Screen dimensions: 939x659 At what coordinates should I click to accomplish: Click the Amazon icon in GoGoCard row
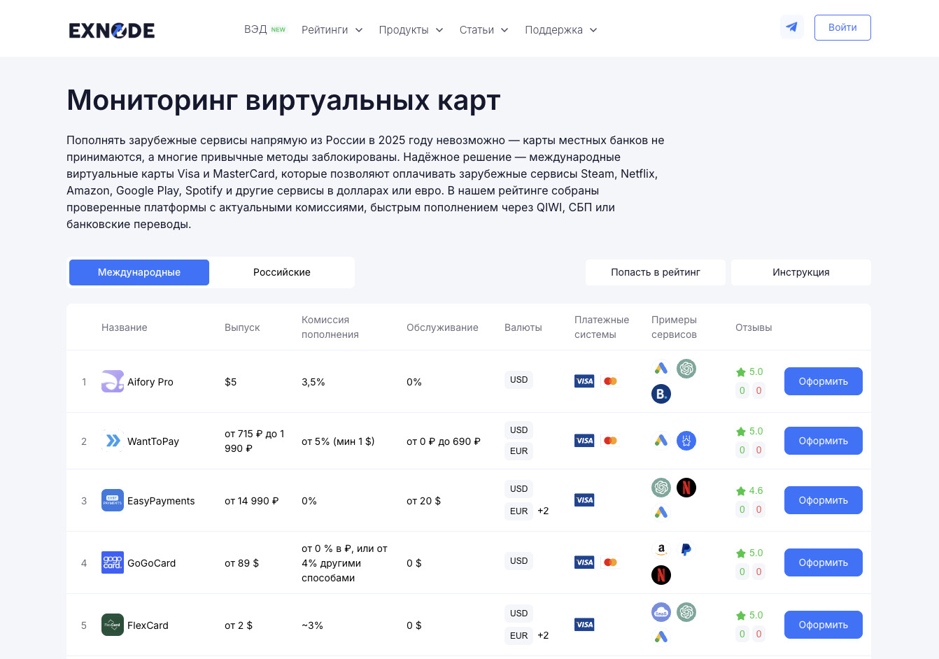click(661, 550)
